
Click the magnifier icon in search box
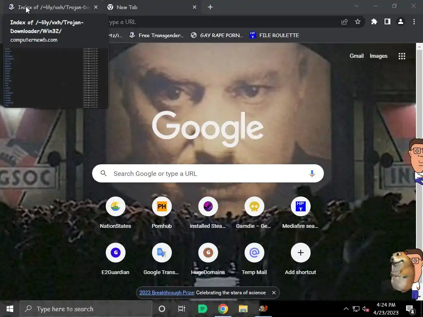[104, 173]
